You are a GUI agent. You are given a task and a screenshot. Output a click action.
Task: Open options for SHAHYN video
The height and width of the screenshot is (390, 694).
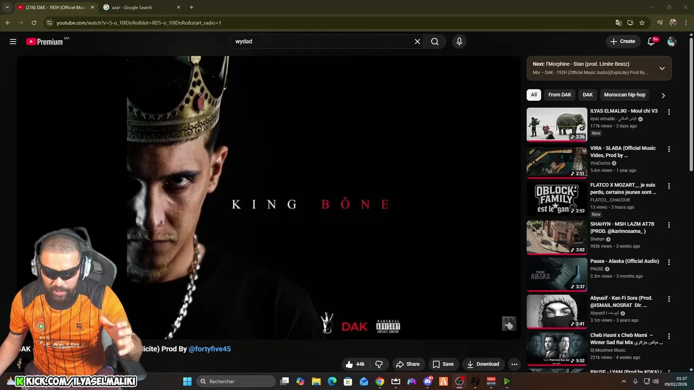point(669,225)
